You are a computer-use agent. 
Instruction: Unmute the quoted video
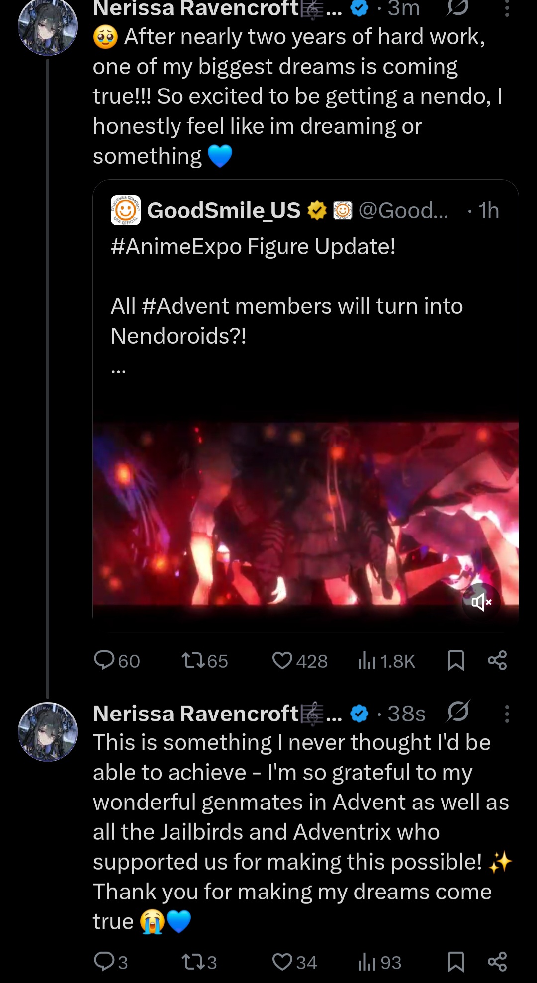click(x=480, y=602)
